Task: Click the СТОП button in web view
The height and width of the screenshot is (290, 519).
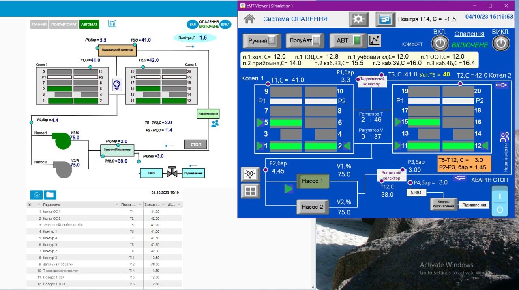Action: [x=195, y=144]
